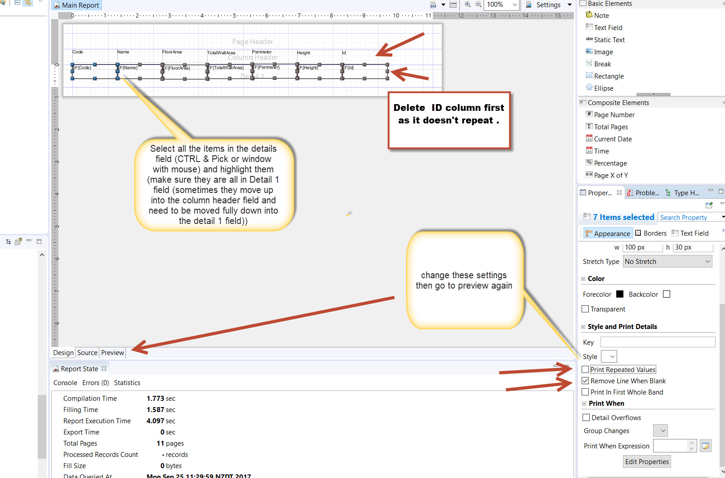Pick the Rectangle element from palette
Viewport: 725px width, 478px height.
click(x=609, y=76)
